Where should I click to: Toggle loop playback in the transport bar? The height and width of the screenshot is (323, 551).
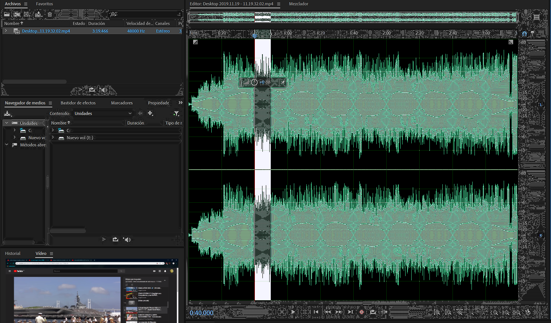click(x=373, y=312)
